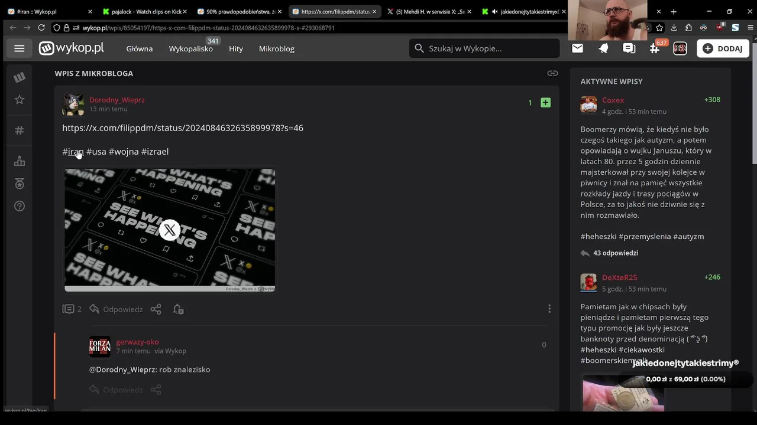
Task: Click the Szukaj w Wykopie search field
Action: (x=484, y=48)
